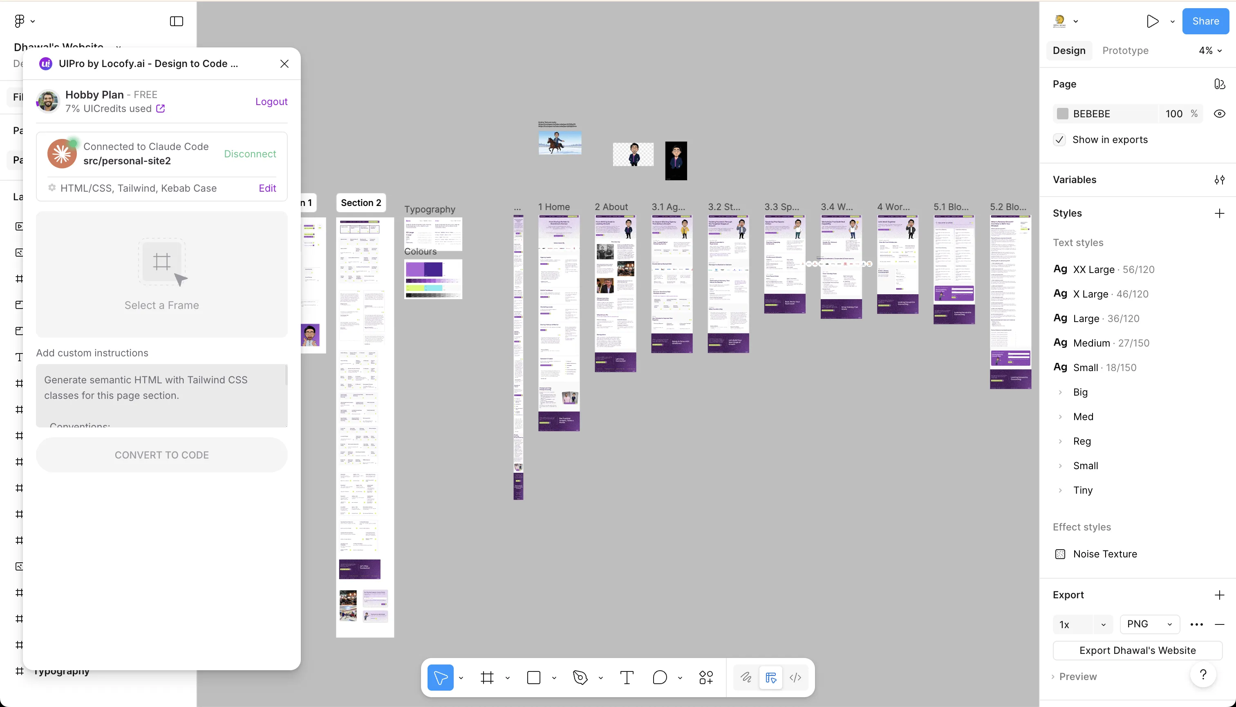Viewport: 1236px width, 707px height.
Task: Switch to the Prototype tab
Action: click(1125, 51)
